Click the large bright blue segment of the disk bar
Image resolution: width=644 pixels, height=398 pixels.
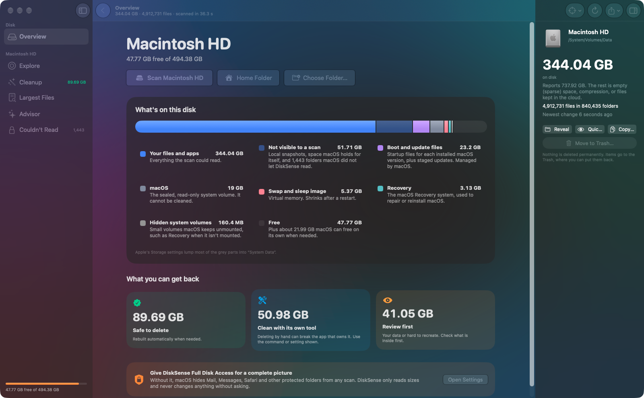(255, 127)
